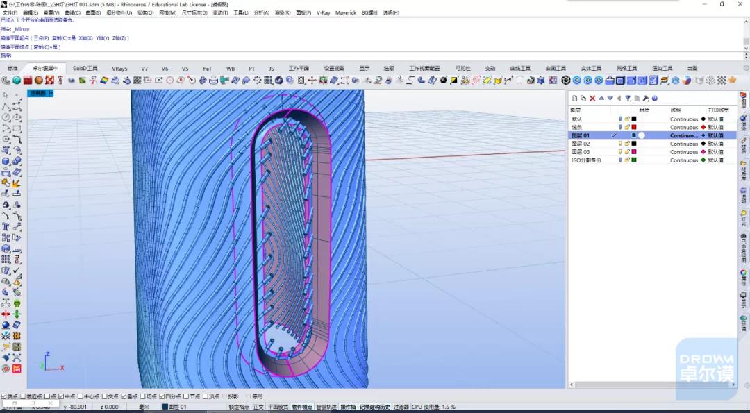Screen dimensions: 750x413
Task: Toggle light bulb visibility of 默认 layer
Action: 620,119
